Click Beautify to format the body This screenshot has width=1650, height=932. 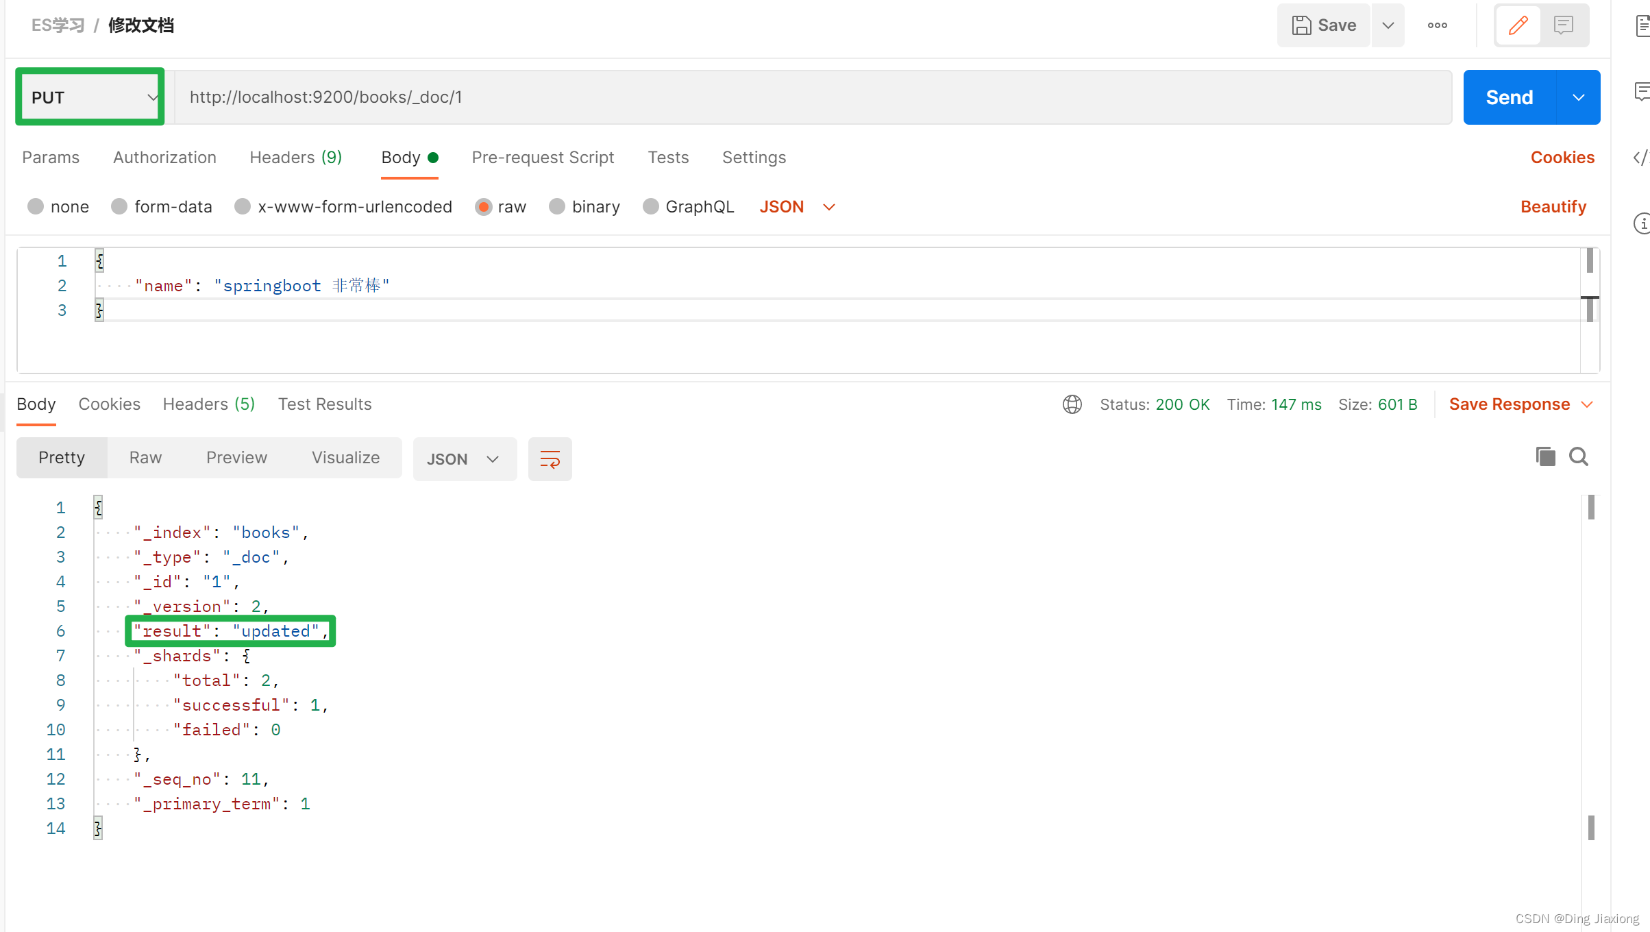point(1553,207)
